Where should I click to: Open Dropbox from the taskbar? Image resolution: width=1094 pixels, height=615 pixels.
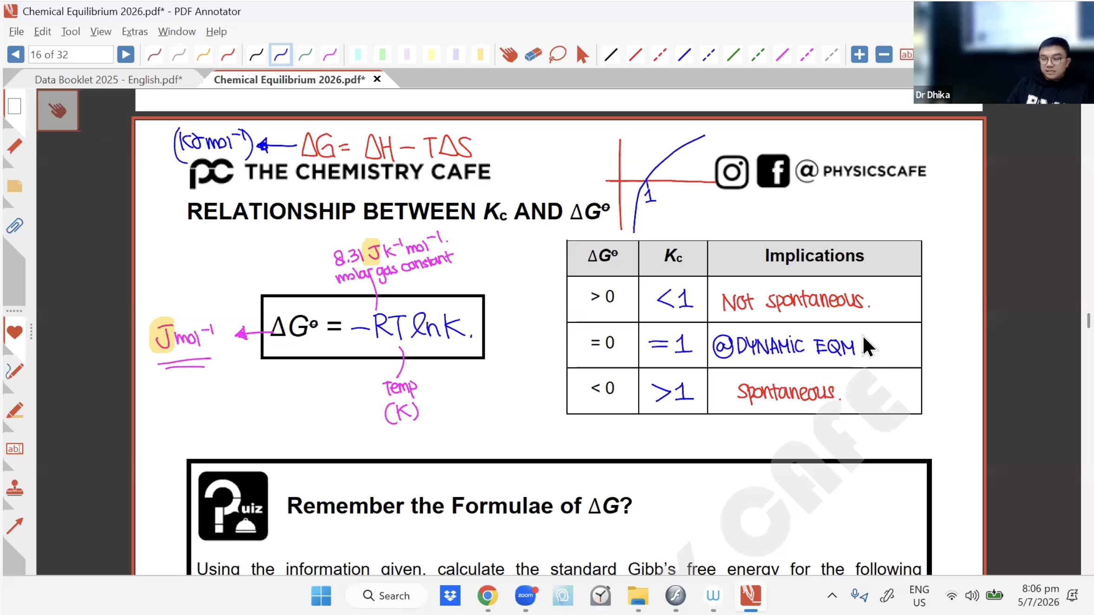point(450,595)
